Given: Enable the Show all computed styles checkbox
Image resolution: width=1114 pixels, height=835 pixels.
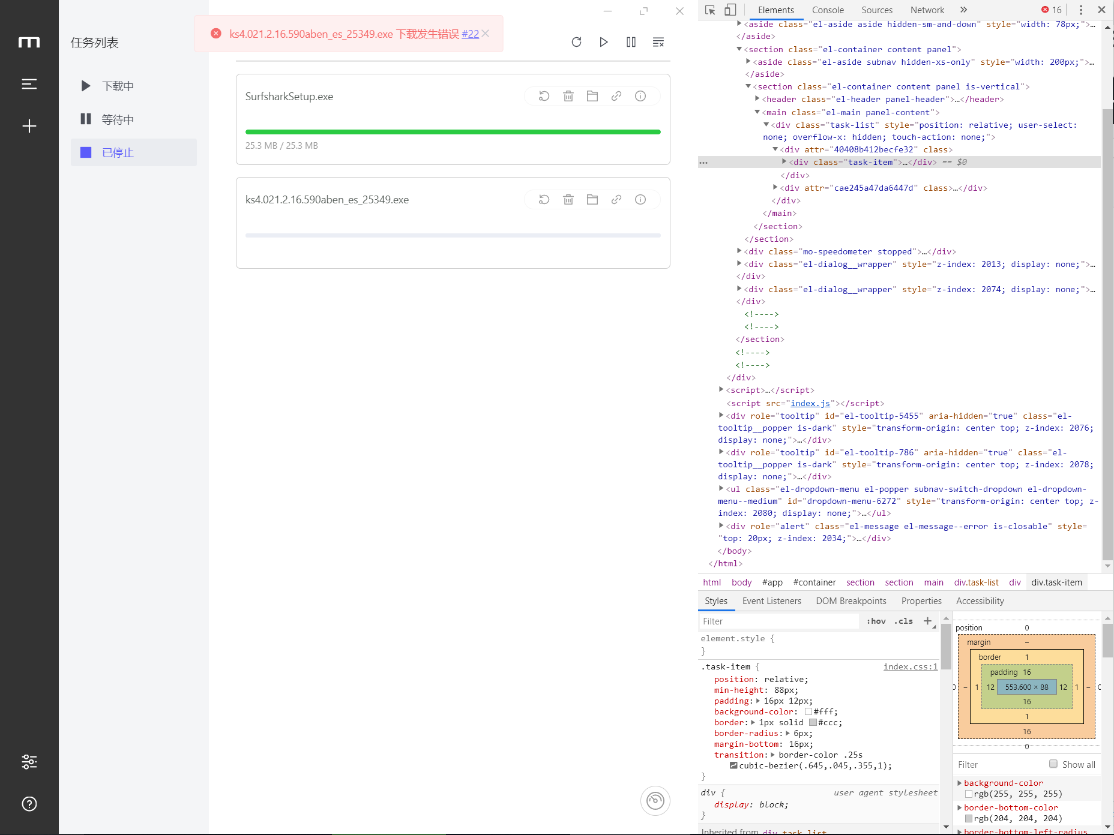Looking at the screenshot, I should pos(1053,764).
